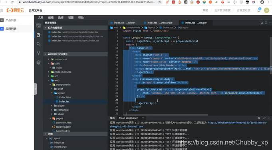Switch to index.tsx layout tab
Image resolution: width=272 pixels, height=150 pixels.
click(196, 23)
